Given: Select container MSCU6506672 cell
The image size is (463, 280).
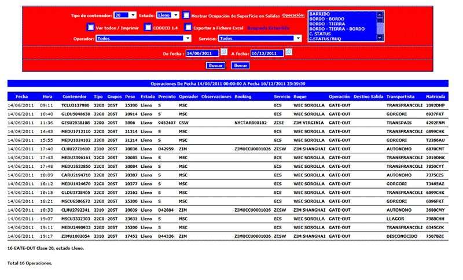Looking at the screenshot, I should 76,201.
